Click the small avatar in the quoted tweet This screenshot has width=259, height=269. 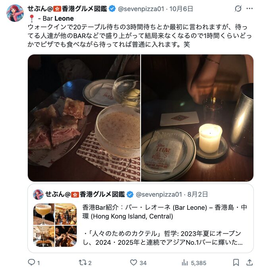[38, 194]
